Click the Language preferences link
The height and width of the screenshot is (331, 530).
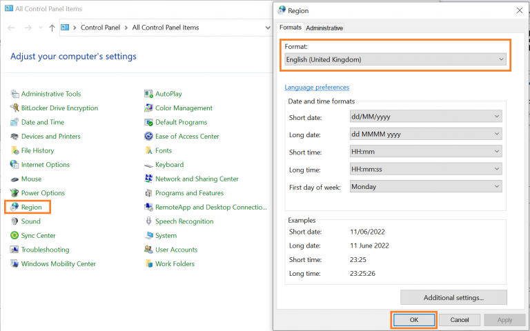(x=317, y=88)
